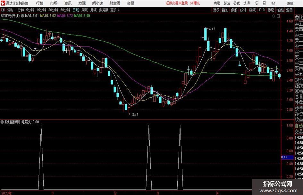This screenshot has width=303, height=195.
Task: Open the 交易 menu
Action: (130, 3)
